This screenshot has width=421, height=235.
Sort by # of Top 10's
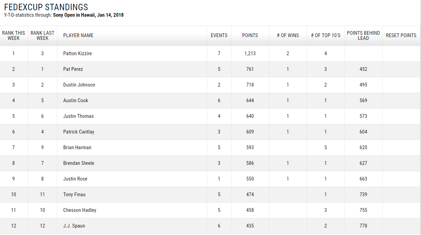(325, 35)
